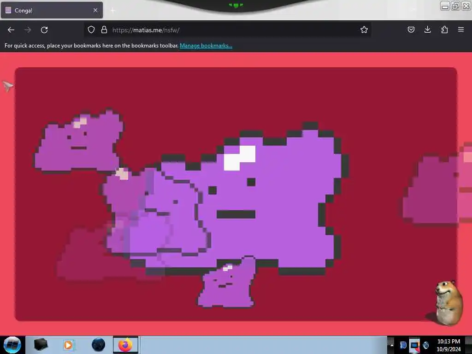Screen dimensions: 472x354
Task: Reload the current page
Action: (x=44, y=30)
